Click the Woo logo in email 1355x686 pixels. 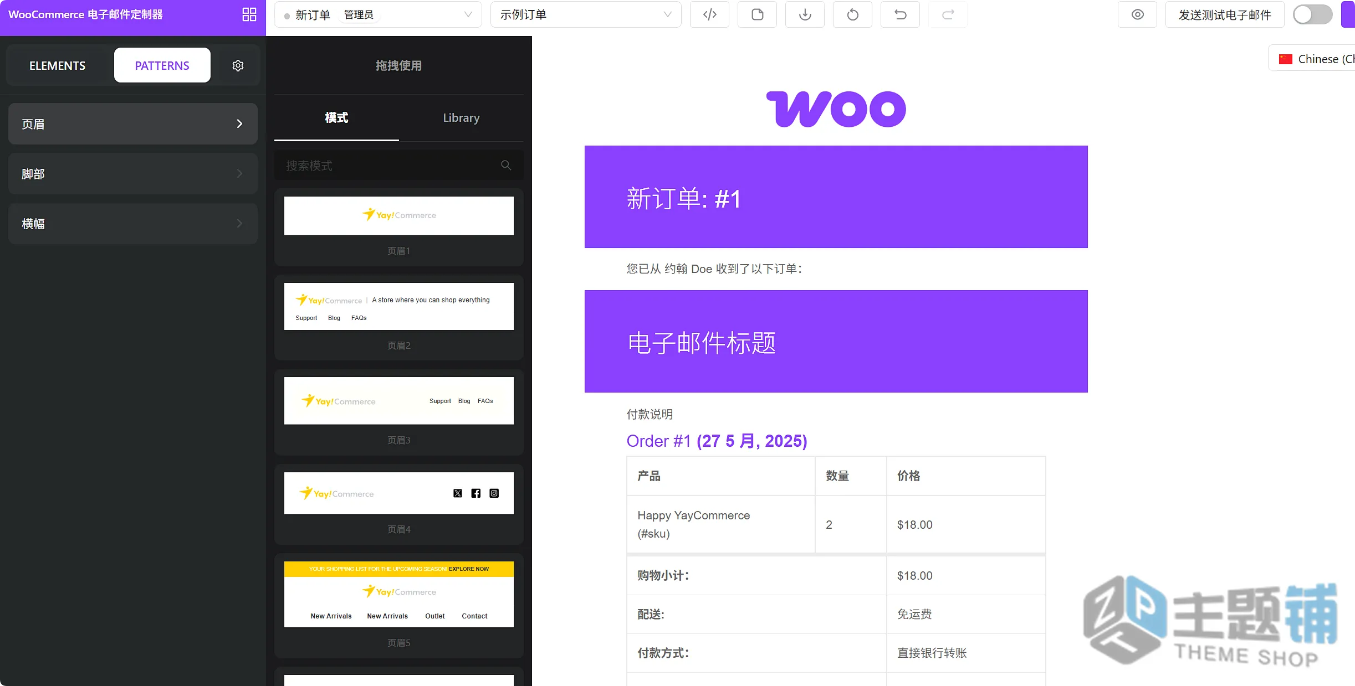pyautogui.click(x=836, y=109)
